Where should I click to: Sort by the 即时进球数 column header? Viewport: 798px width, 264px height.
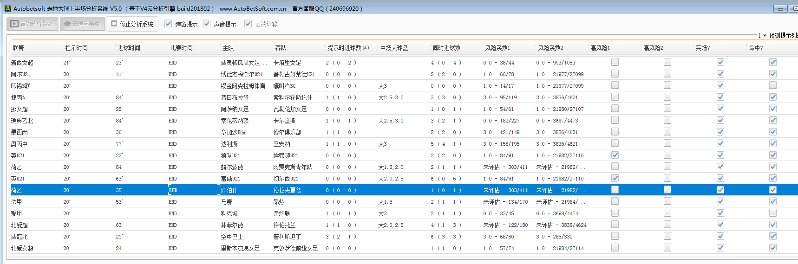coord(446,48)
